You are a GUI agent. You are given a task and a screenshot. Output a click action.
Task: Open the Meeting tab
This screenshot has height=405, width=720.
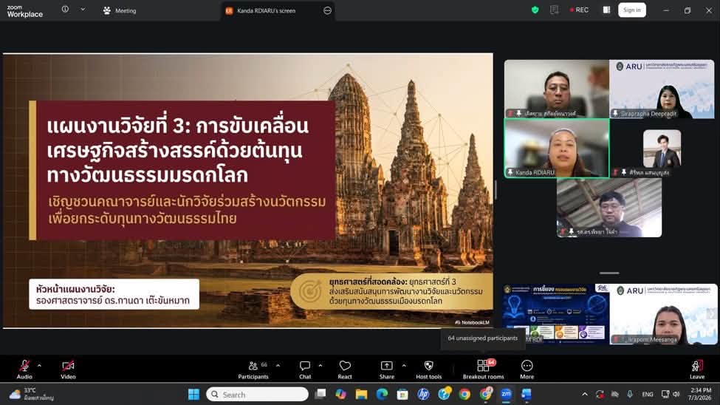pos(120,10)
